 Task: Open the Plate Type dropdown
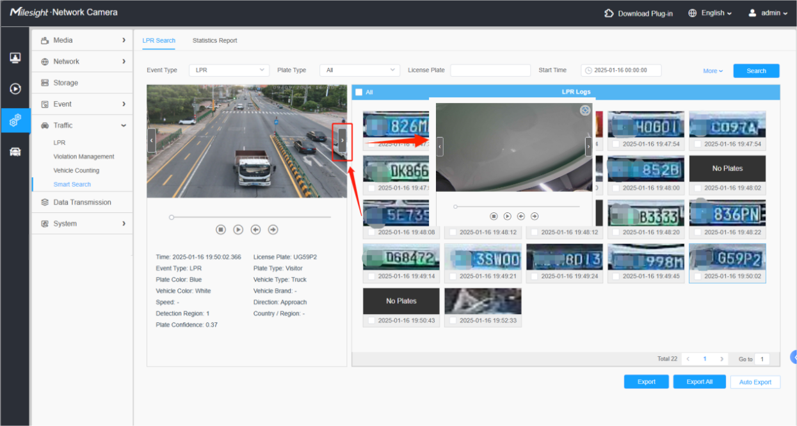coord(360,70)
